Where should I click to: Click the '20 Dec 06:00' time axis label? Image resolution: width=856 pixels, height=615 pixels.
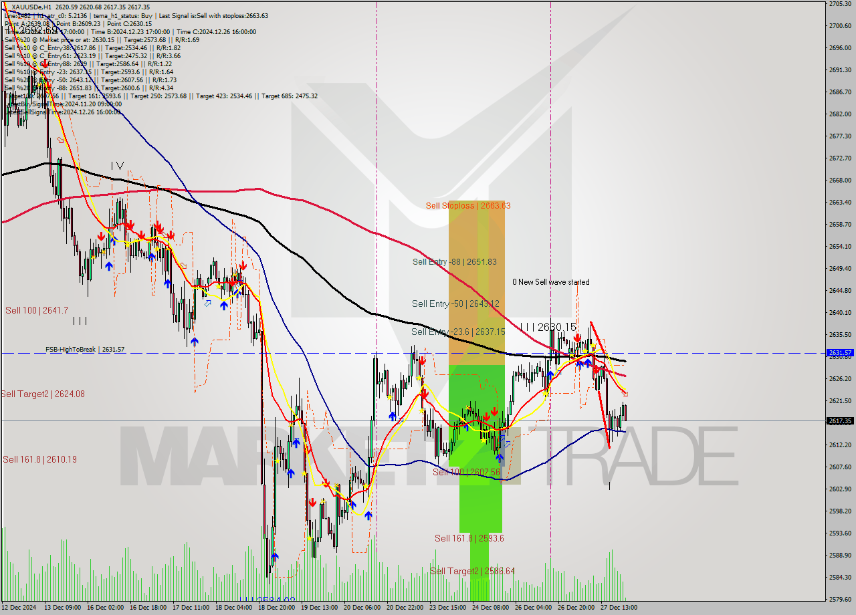point(362,608)
